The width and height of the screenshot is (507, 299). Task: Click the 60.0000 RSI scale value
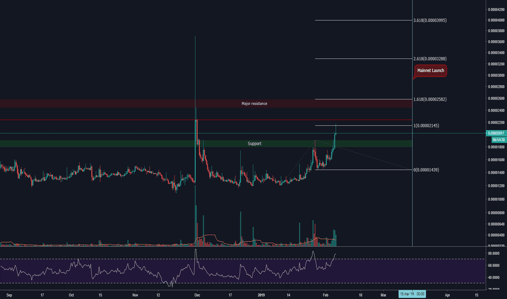[x=494, y=265]
